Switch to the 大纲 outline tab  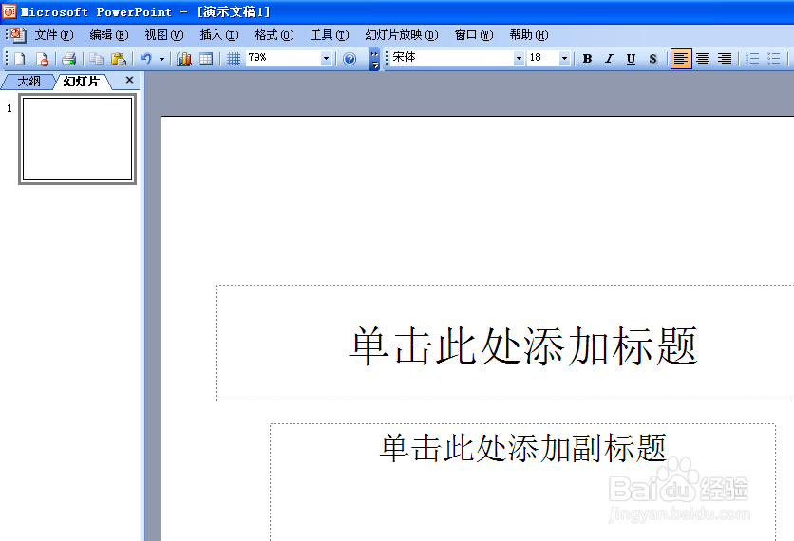(x=28, y=82)
